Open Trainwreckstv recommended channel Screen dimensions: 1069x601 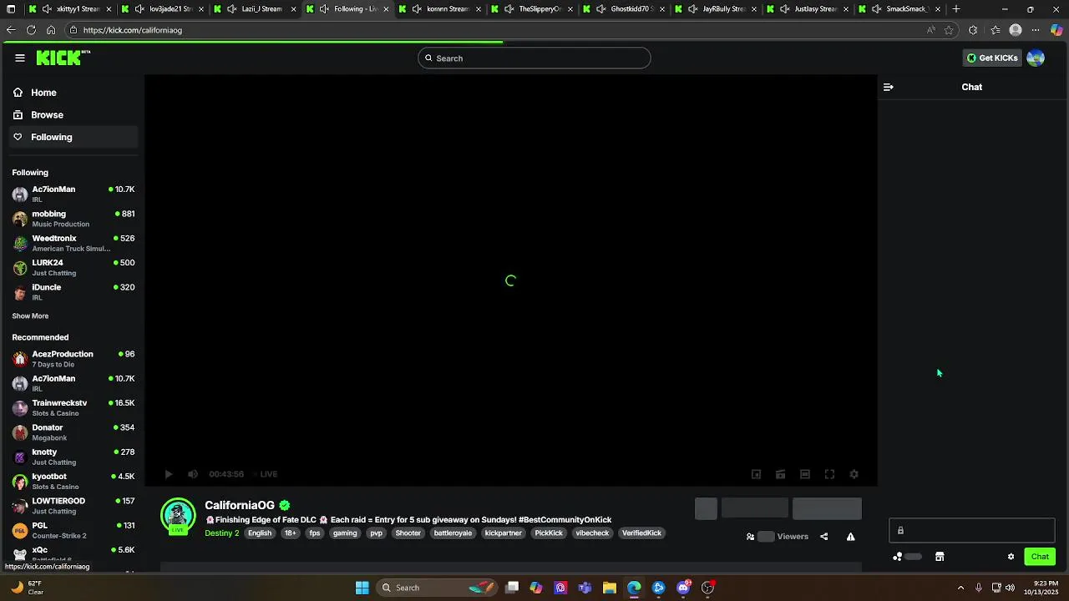pyautogui.click(x=73, y=407)
